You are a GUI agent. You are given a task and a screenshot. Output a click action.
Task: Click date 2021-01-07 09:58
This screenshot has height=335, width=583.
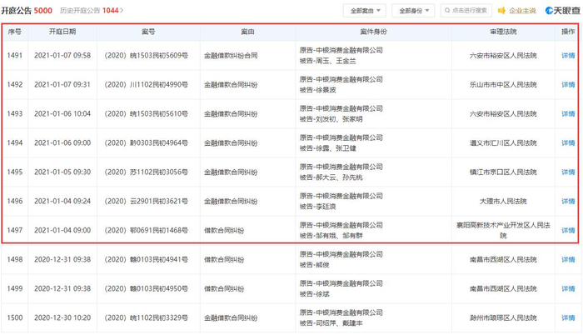pyautogui.click(x=62, y=56)
